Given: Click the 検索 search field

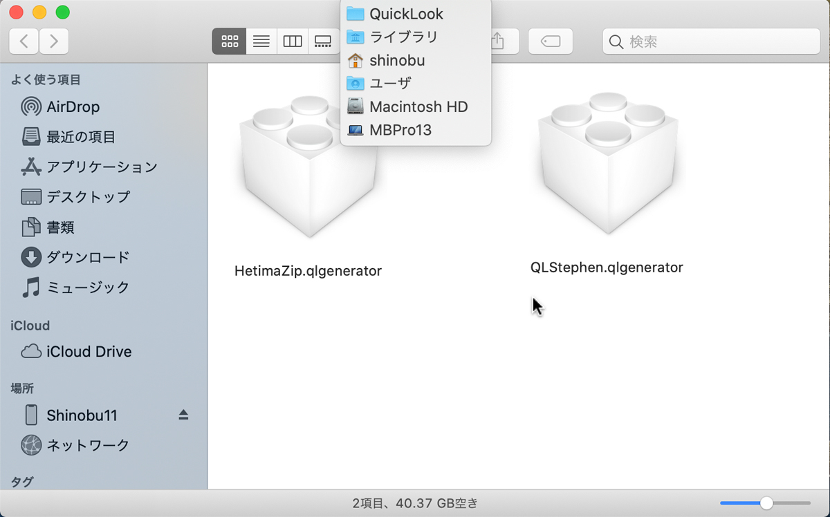Looking at the screenshot, I should point(712,41).
